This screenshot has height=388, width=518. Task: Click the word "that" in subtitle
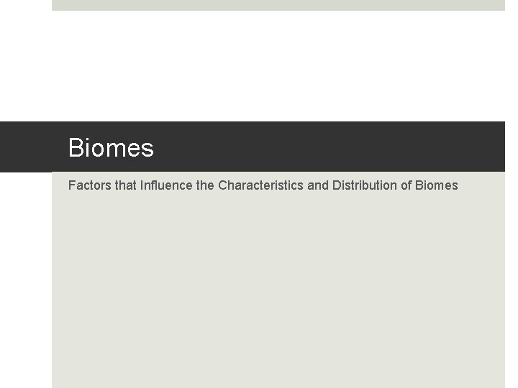[x=126, y=185]
